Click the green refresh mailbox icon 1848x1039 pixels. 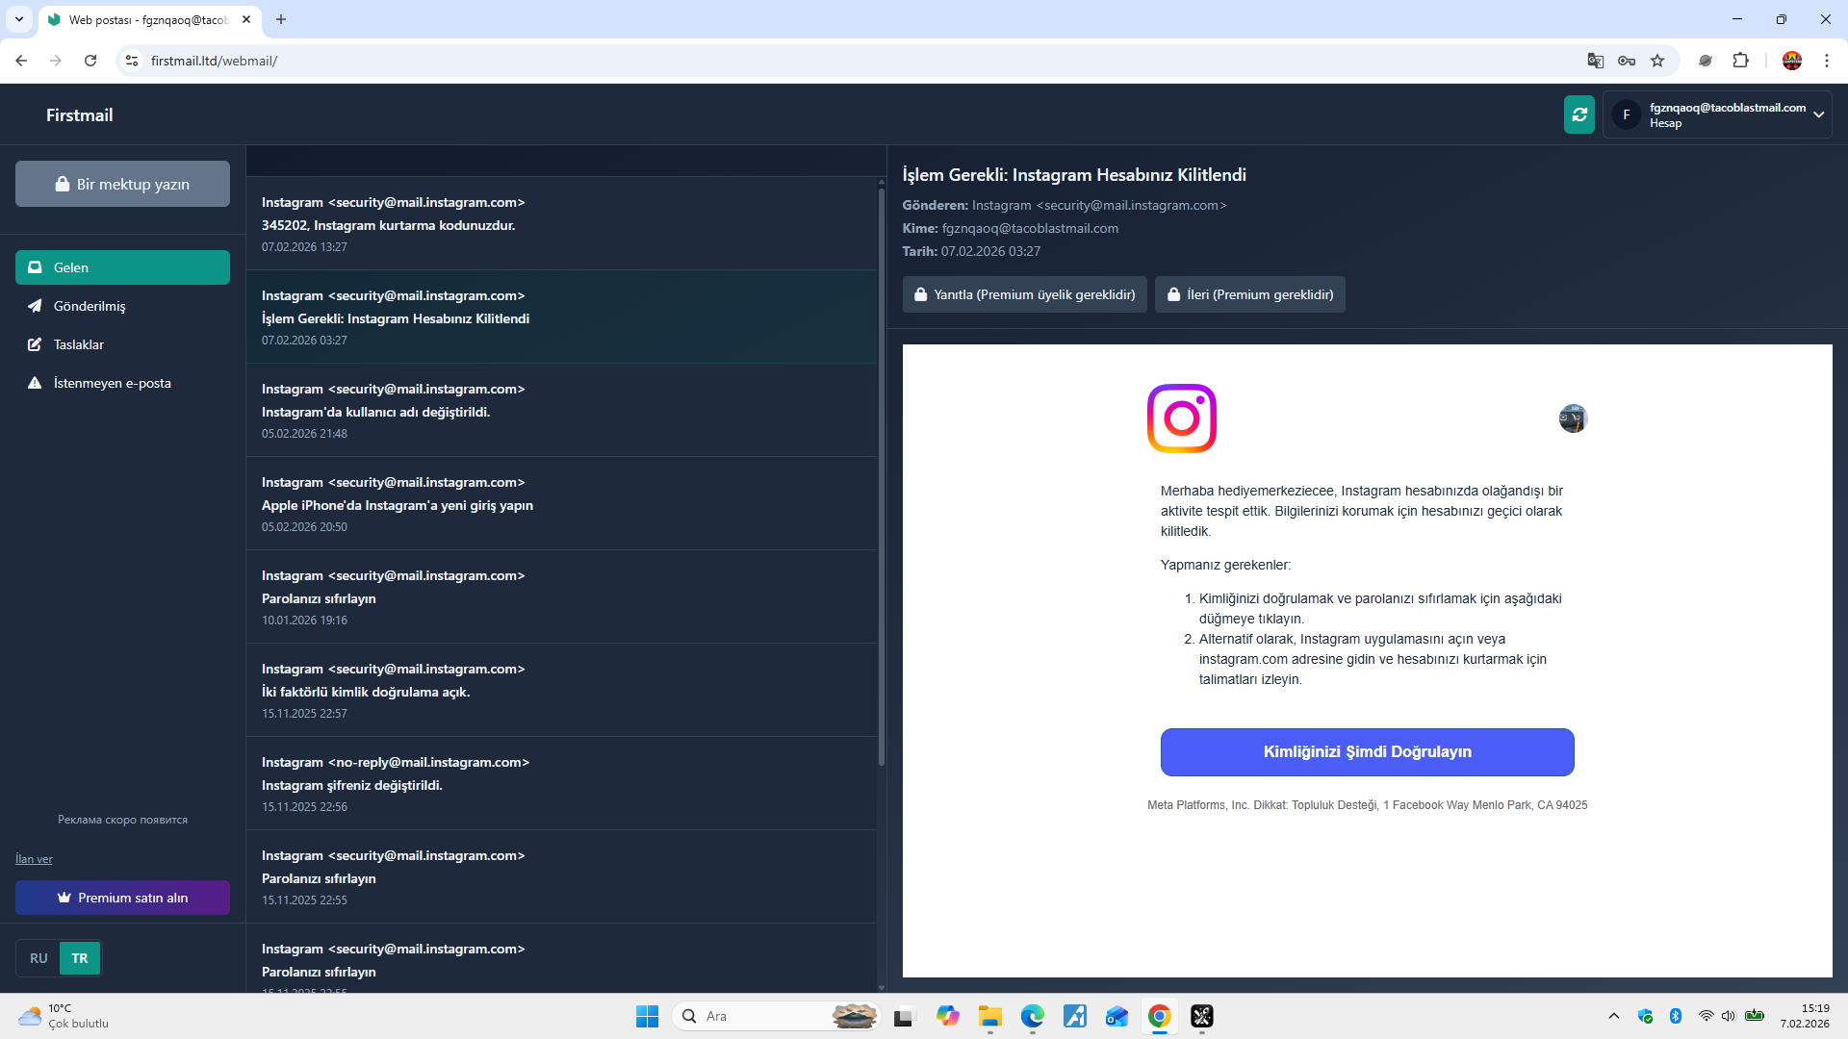1578,114
